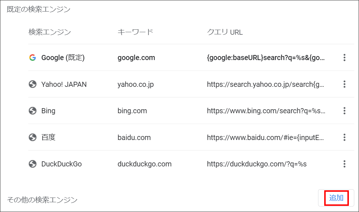Click the クエリ URL column header
359x212 pixels.
[x=225, y=32]
